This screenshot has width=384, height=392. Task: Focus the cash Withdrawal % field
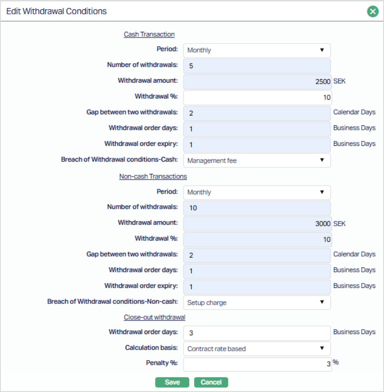click(257, 98)
